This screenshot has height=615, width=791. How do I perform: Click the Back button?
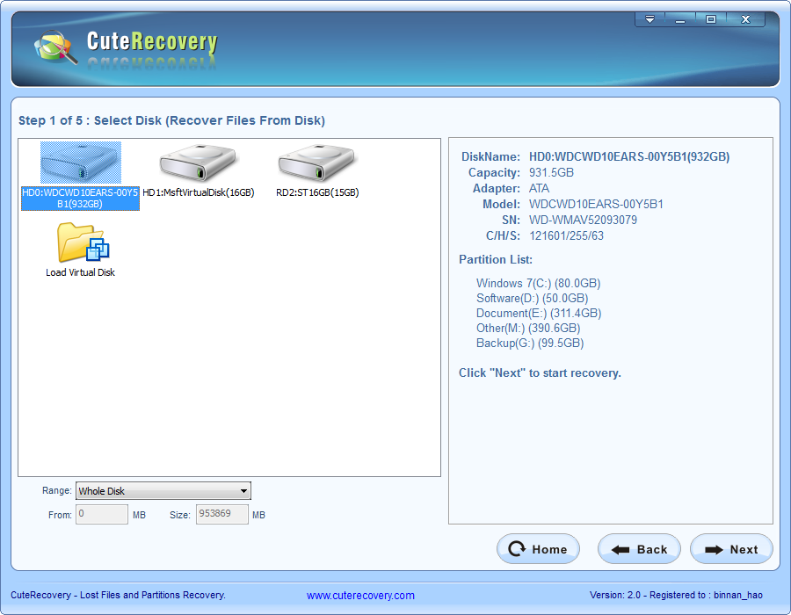coord(639,549)
